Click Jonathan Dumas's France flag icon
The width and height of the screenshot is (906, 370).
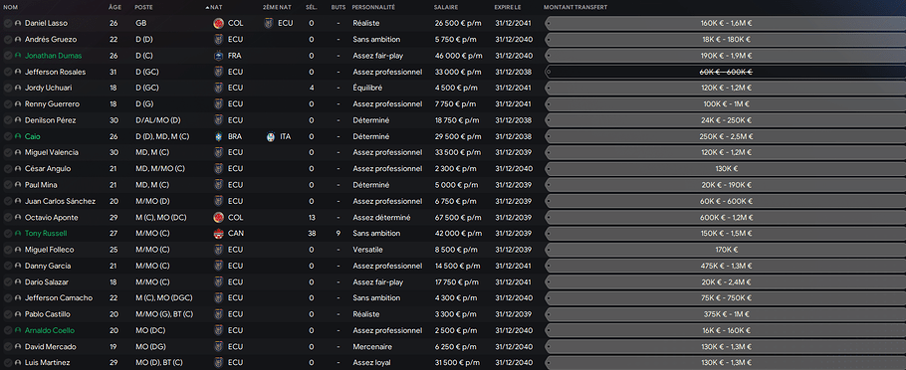pos(218,56)
